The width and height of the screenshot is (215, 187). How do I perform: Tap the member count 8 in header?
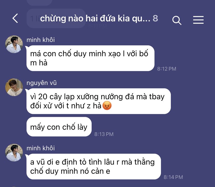pos(155,18)
